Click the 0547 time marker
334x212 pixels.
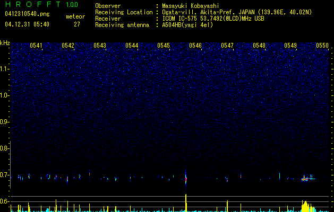click(x=227, y=46)
